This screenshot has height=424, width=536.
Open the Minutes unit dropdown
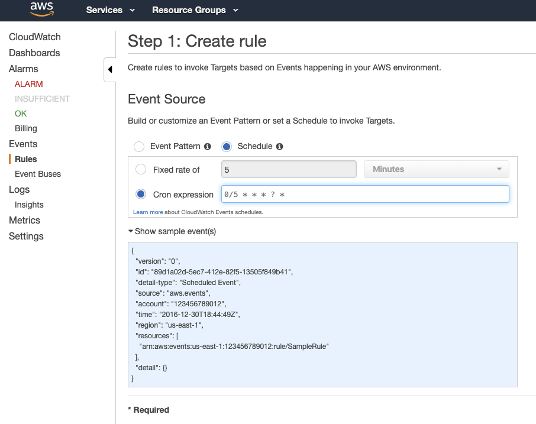(x=436, y=169)
